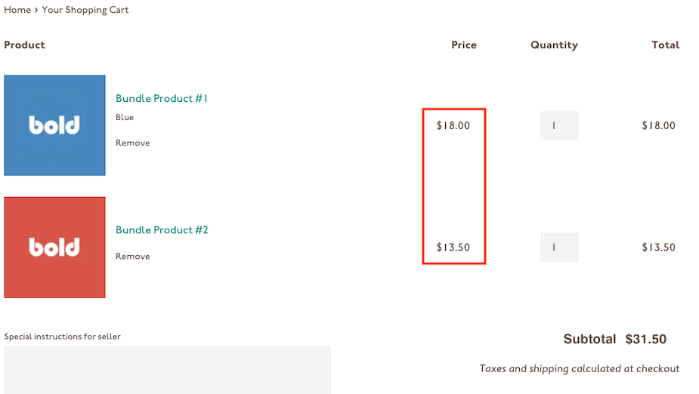Click the $18.00 total for the first item
Viewport: 699px width, 394px height.
659,125
